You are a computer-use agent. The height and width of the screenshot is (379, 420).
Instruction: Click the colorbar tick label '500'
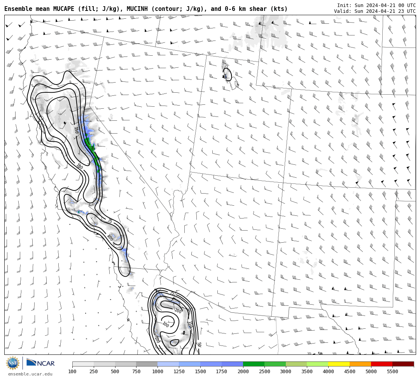point(115,372)
